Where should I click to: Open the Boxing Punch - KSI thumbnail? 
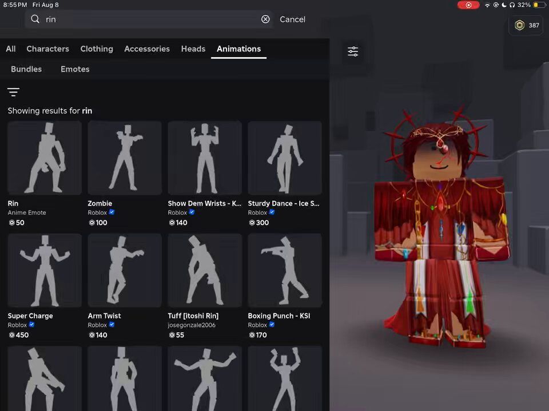285,270
